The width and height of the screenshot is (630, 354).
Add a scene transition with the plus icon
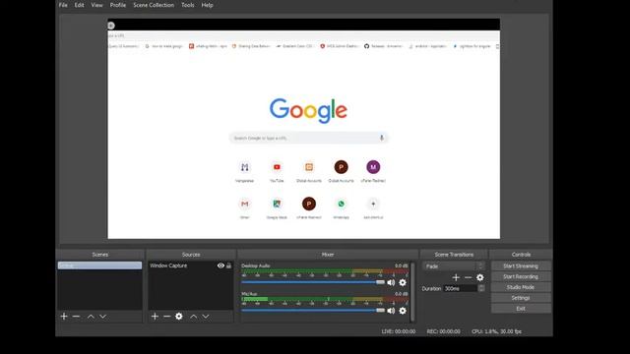click(456, 277)
